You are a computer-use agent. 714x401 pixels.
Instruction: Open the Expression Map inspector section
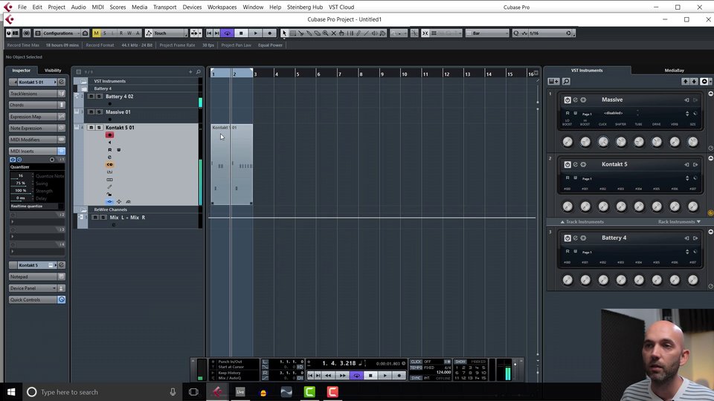[33, 117]
